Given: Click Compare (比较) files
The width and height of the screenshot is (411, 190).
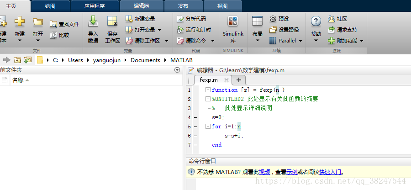Looking at the screenshot, I should tap(59, 35).
